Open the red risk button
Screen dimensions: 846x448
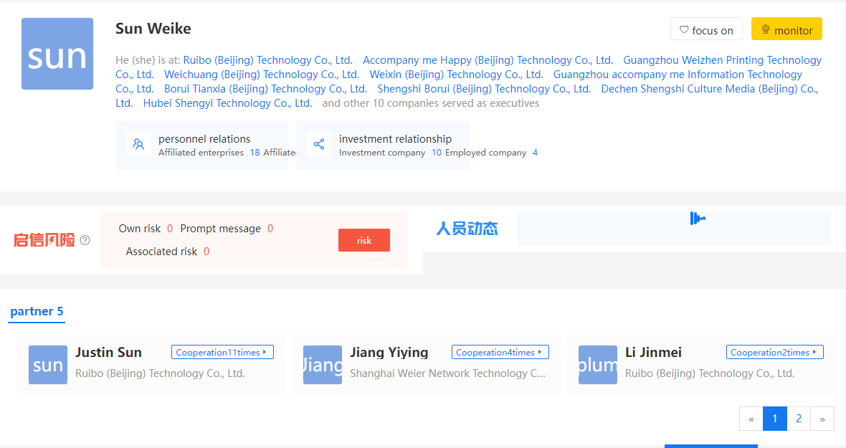pos(364,240)
